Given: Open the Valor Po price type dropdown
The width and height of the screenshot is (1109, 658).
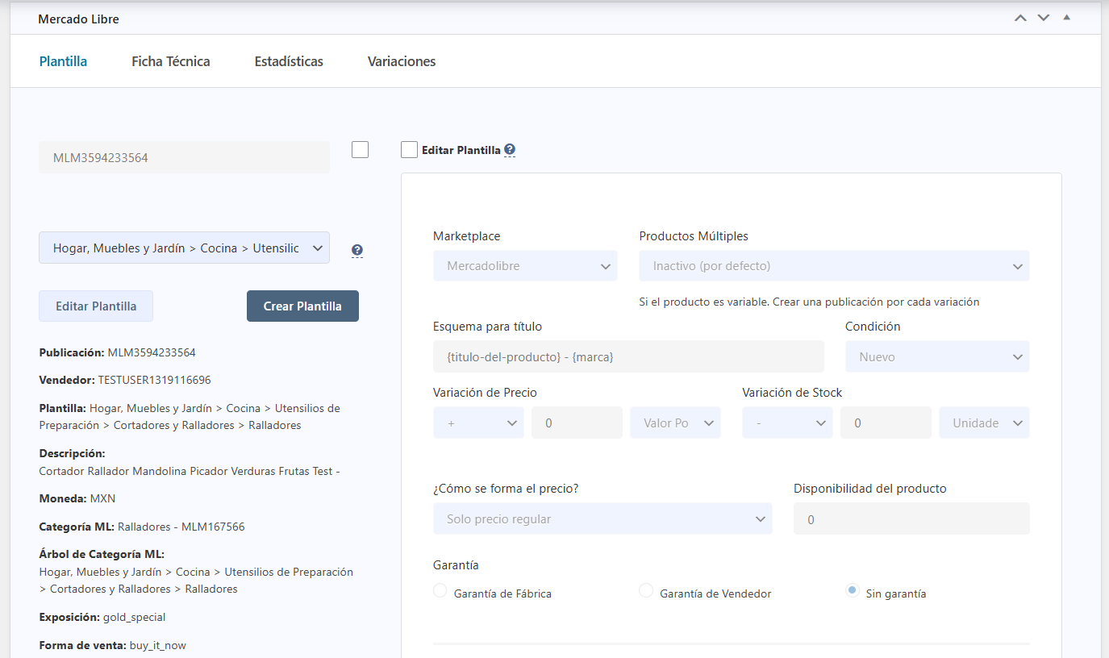Looking at the screenshot, I should tap(675, 423).
